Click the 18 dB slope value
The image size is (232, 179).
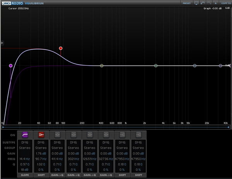(x=25, y=170)
